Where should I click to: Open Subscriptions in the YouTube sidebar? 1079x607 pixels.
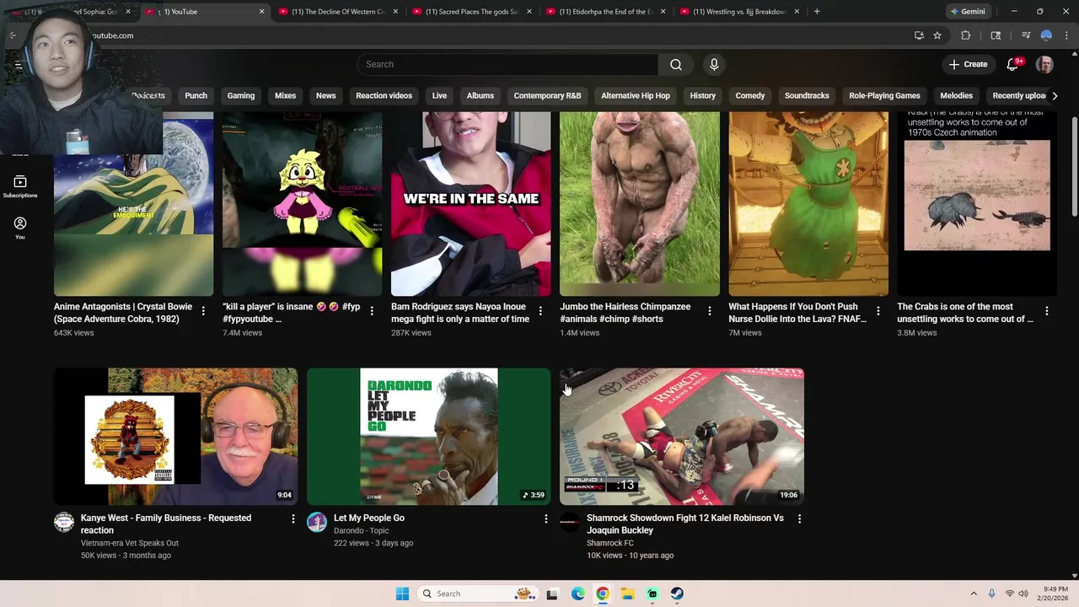20,186
